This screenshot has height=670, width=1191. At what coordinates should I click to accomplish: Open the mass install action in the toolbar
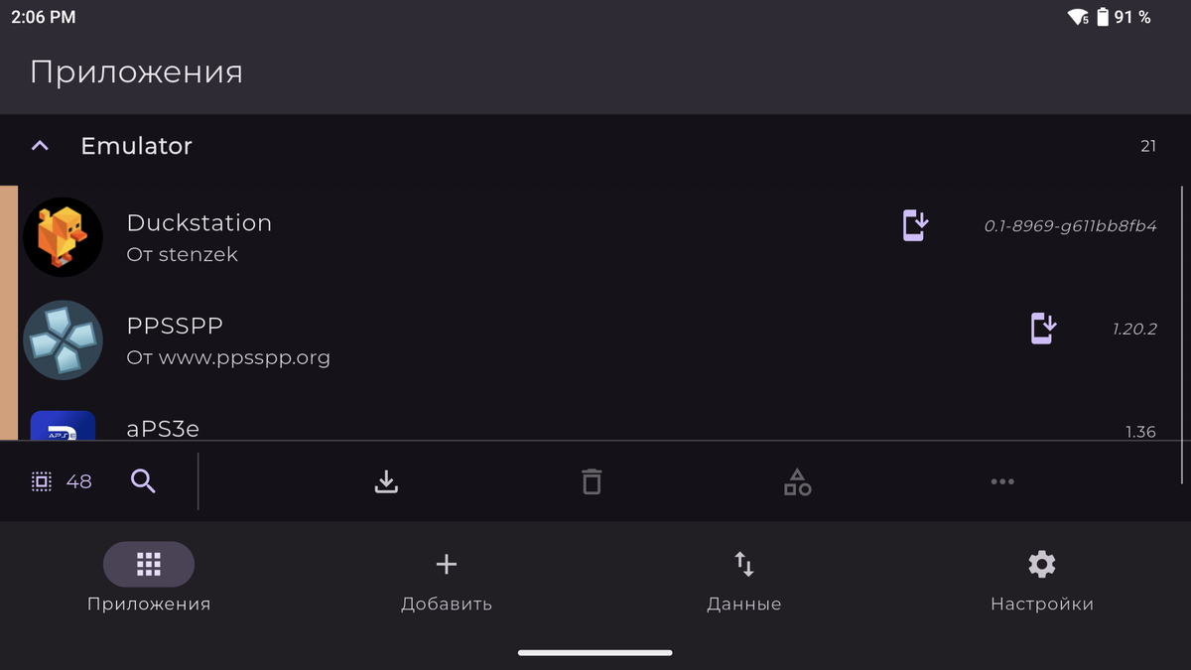(386, 480)
